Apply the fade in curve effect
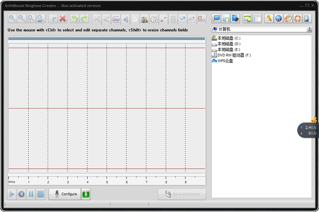The height and width of the screenshot is (212, 319). [x=96, y=19]
